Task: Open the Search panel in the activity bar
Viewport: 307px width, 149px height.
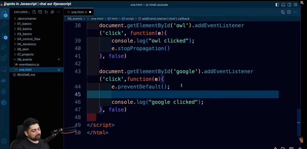Action: click(4, 24)
